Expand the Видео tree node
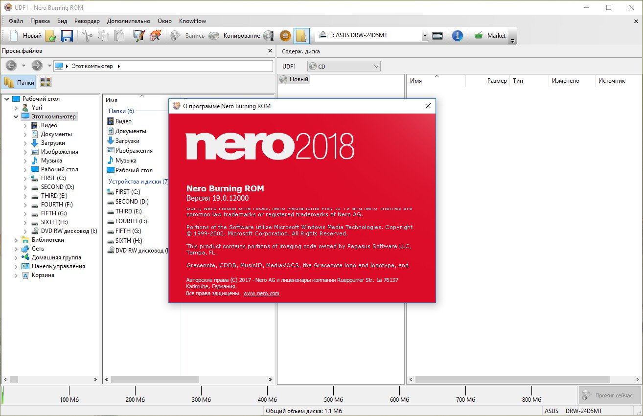 tap(25, 125)
